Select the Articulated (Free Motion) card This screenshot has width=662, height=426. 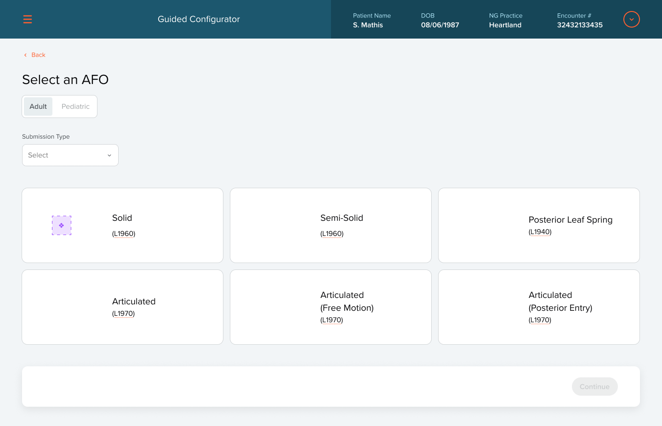[331, 307]
